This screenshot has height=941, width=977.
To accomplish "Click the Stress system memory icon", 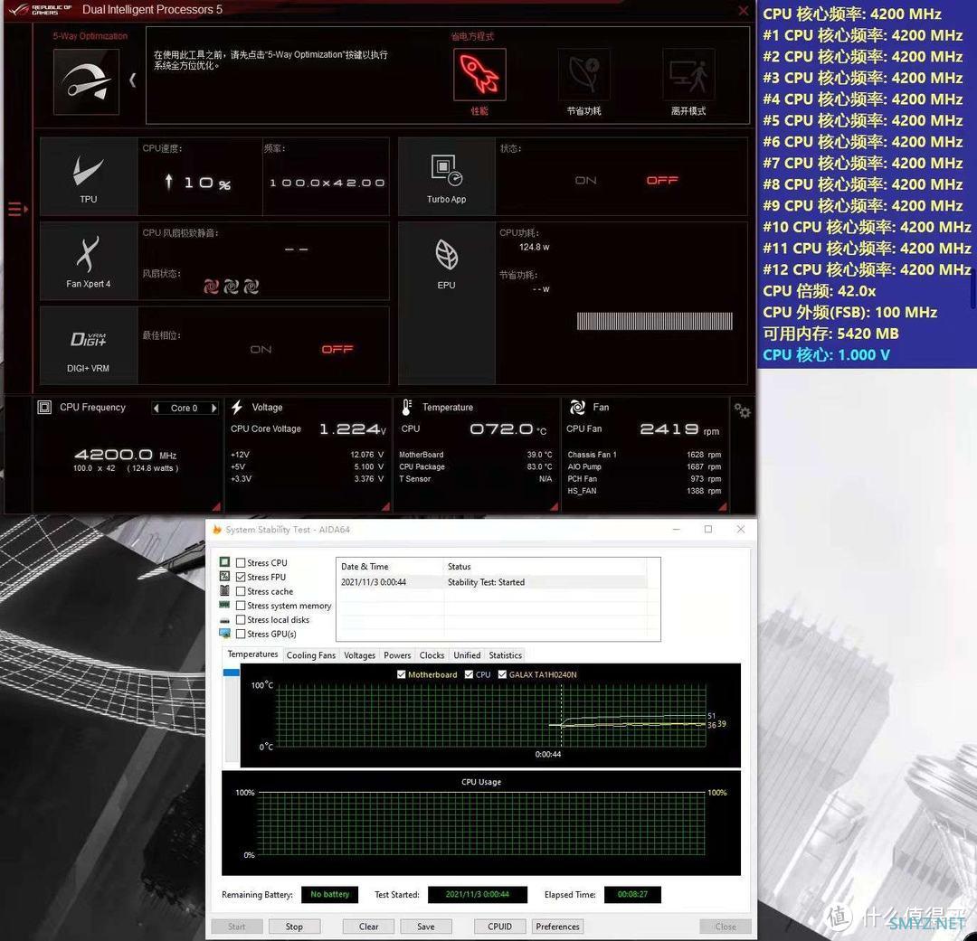I will click(x=225, y=605).
